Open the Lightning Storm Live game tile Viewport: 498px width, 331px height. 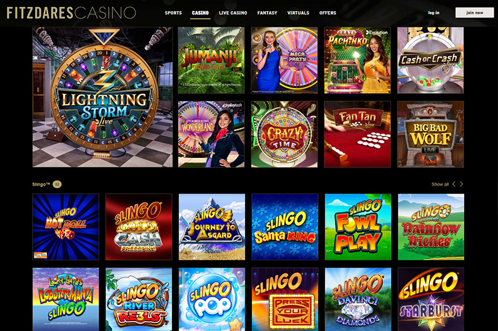102,97
